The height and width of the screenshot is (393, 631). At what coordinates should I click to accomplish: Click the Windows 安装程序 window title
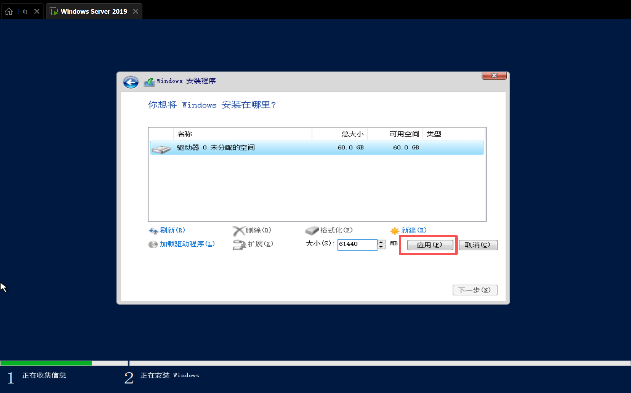186,81
